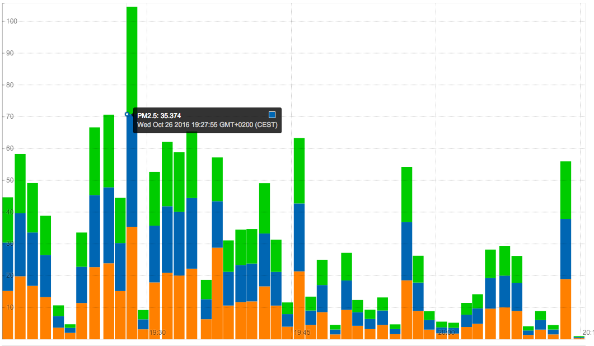This screenshot has height=346, width=594.
Task: Click the highlighted data point marker beside the tooltip
Action: [x=127, y=114]
